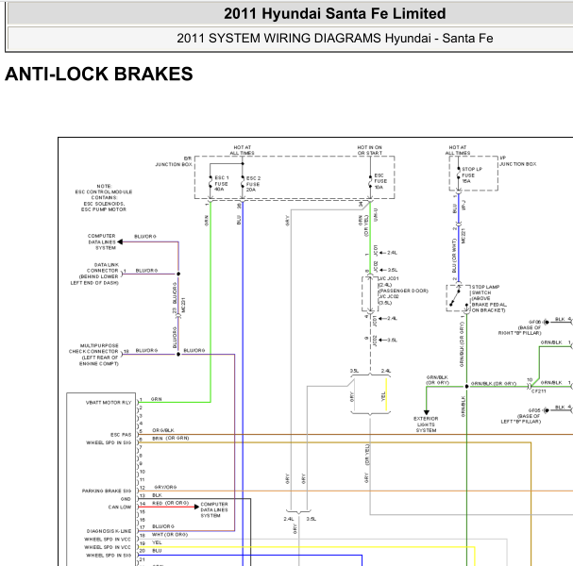Click the 'GND' pin label
This screenshot has height=566, width=573.
(x=126, y=499)
